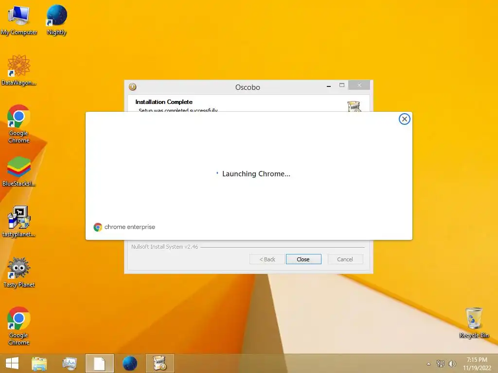Click the Oscobo window title text

pos(248,87)
